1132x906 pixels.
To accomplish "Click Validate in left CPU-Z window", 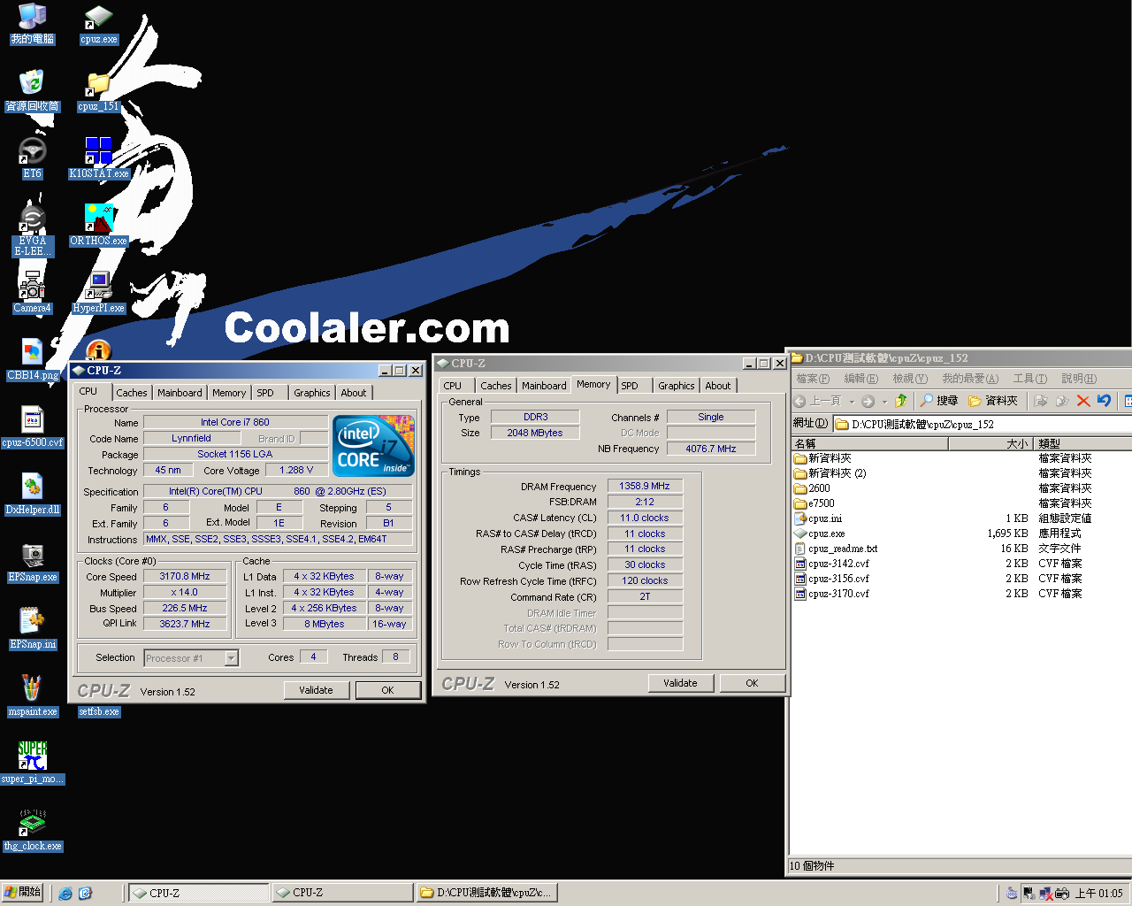I will [316, 690].
